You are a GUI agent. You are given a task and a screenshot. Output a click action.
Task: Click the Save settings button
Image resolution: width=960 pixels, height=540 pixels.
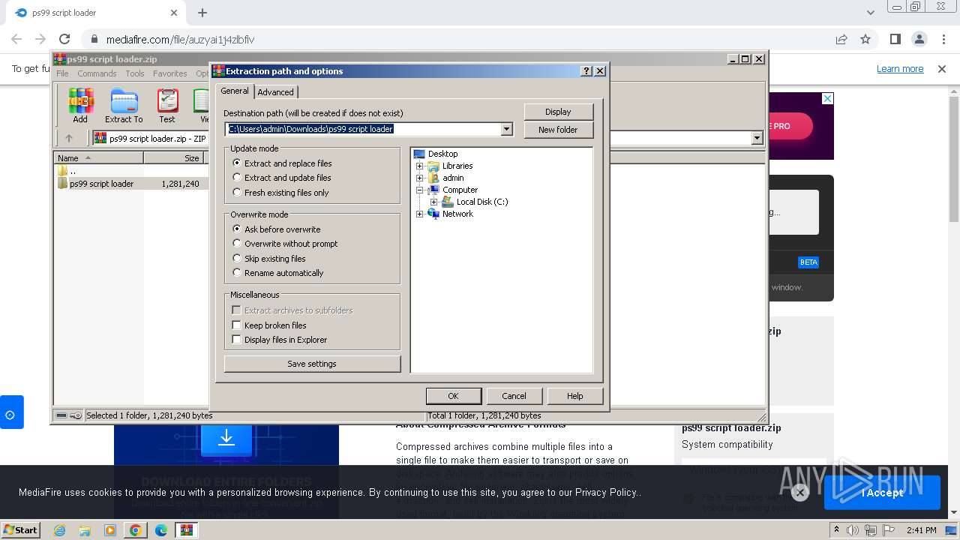tap(312, 364)
